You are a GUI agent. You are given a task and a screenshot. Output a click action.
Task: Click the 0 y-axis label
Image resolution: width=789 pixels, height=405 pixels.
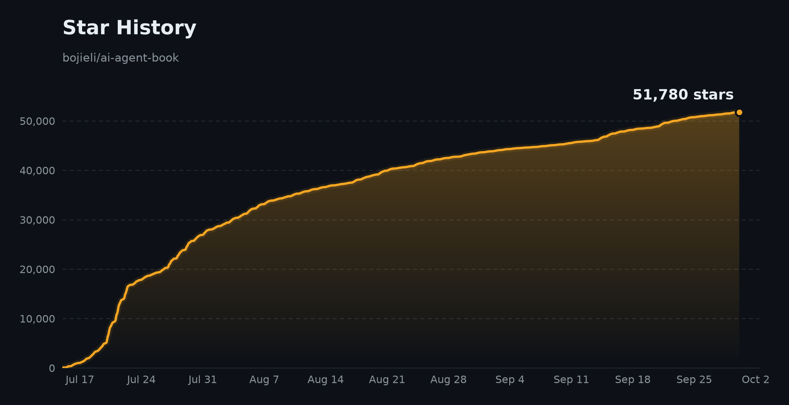pyautogui.click(x=52, y=369)
